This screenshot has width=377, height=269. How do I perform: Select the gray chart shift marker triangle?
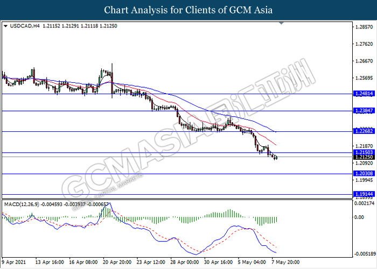[x=281, y=23]
